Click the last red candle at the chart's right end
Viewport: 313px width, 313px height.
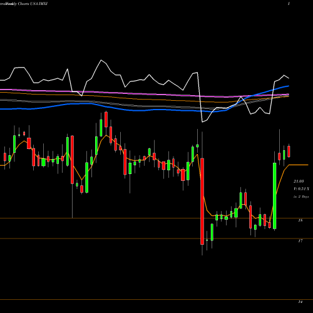coord(289,151)
